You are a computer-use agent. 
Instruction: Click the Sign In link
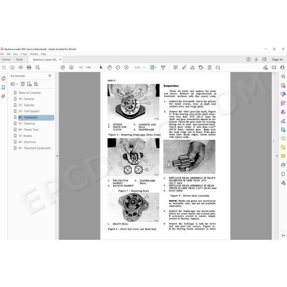[277, 59]
